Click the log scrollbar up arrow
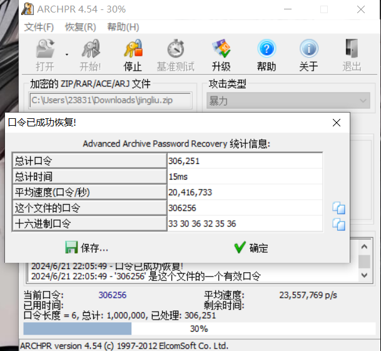381x351 pixels. point(364,247)
